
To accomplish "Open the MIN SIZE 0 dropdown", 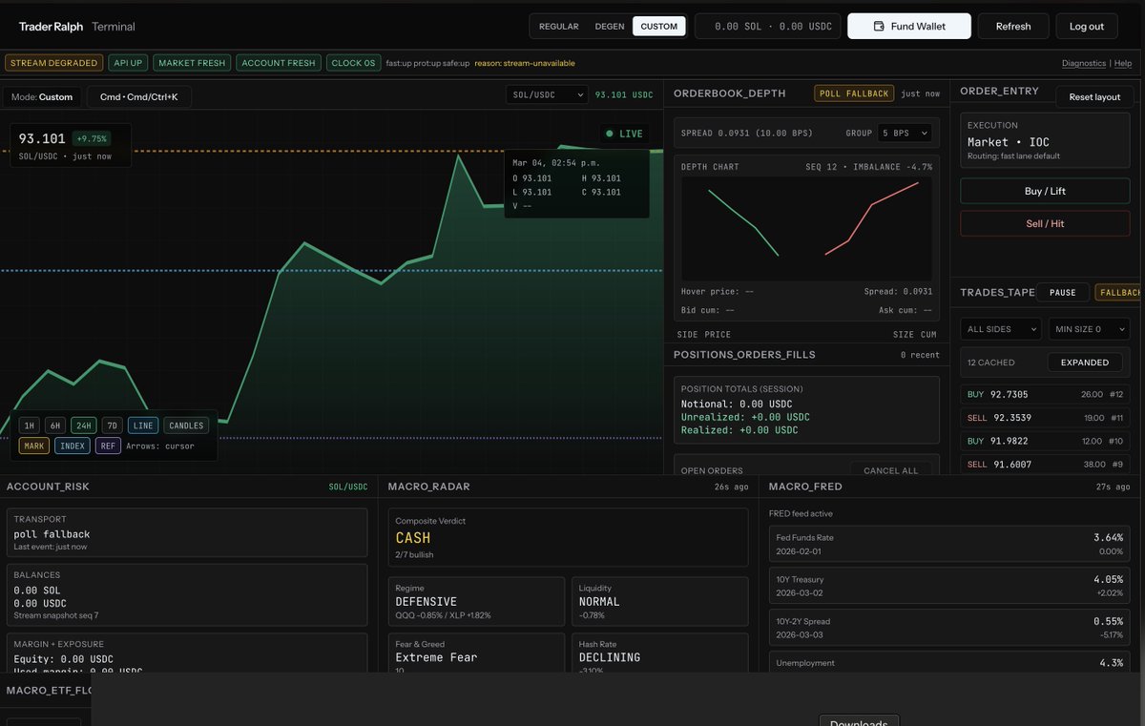I will (1089, 329).
